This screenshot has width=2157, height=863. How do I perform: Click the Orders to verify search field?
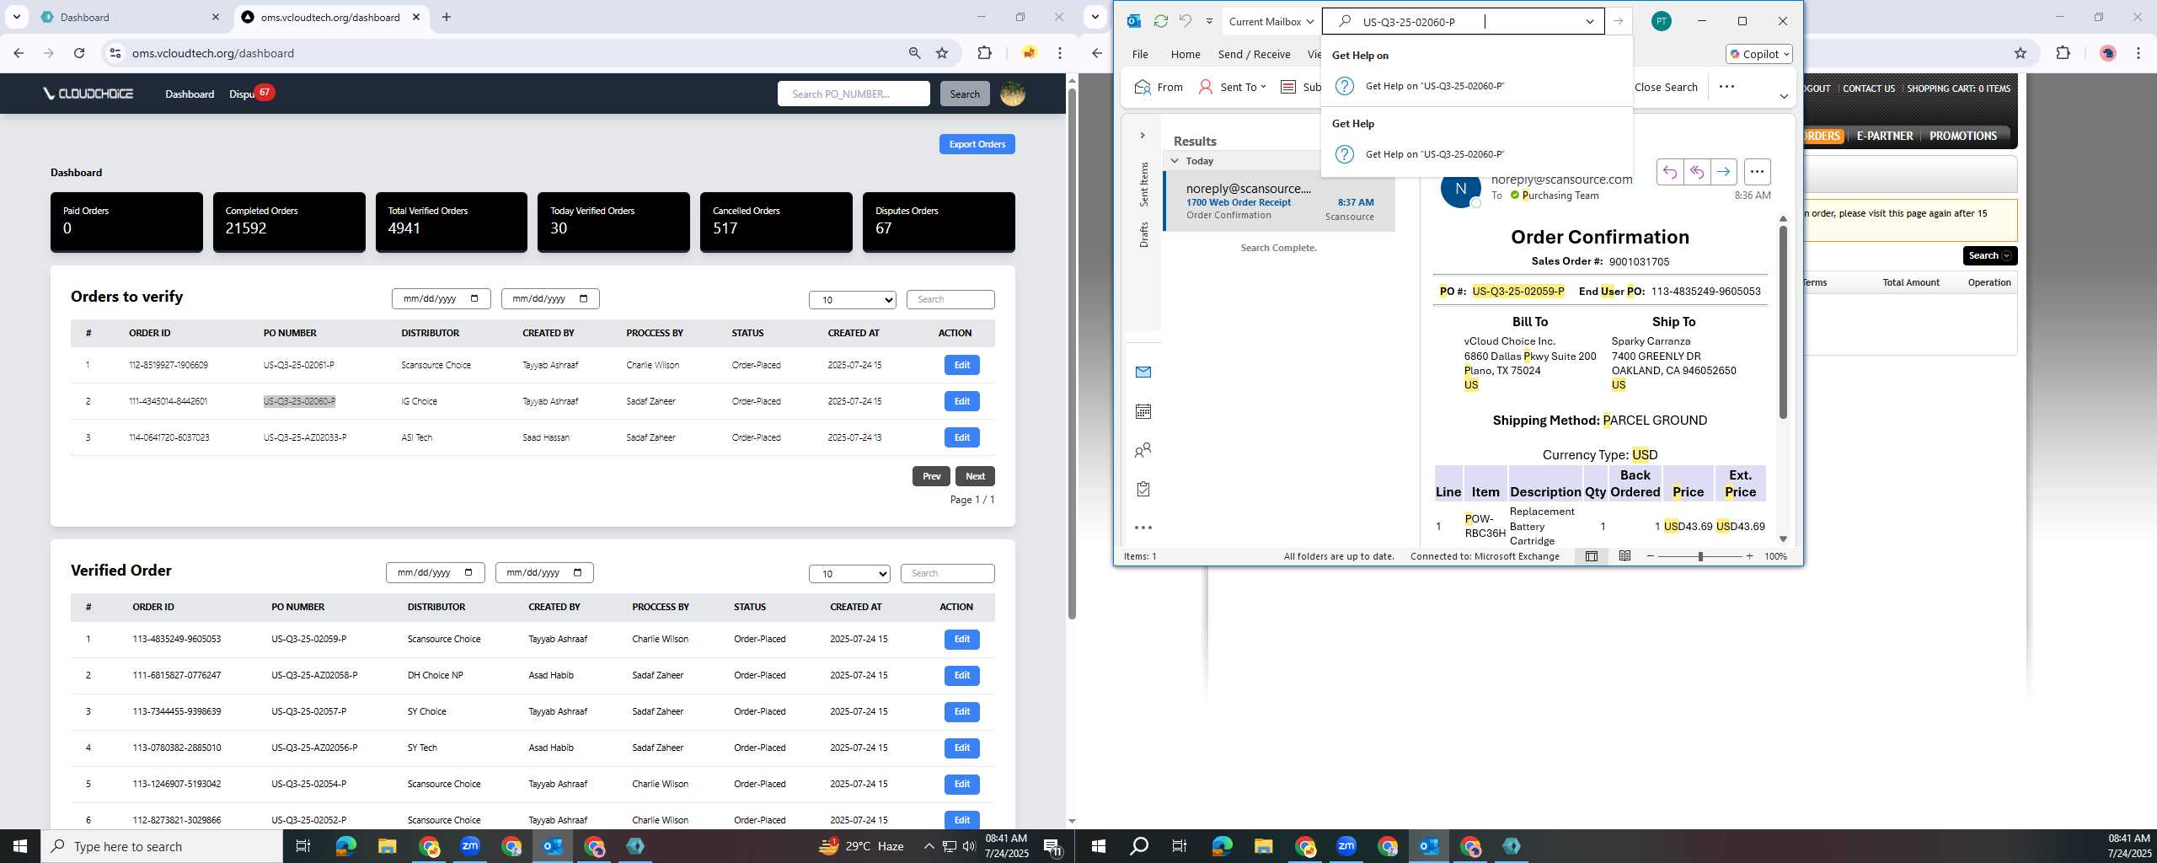point(950,299)
